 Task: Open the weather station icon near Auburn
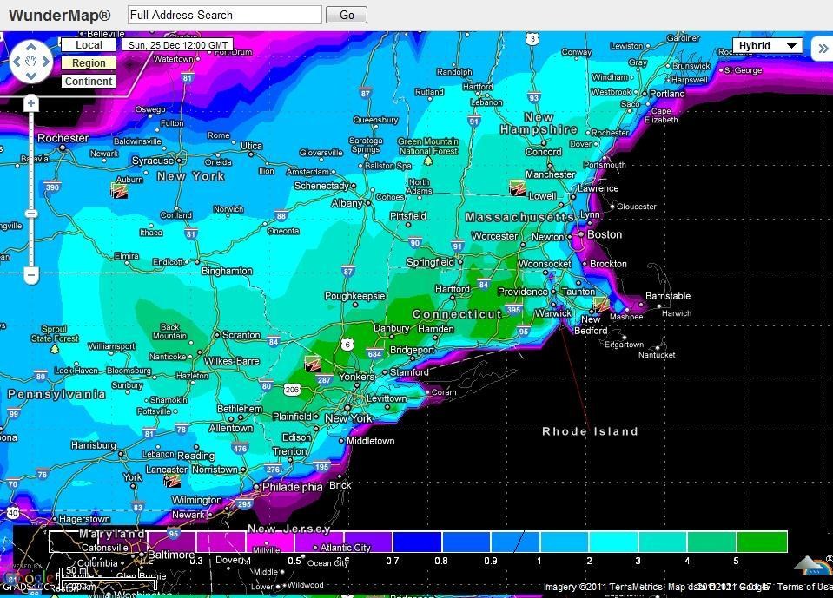119,190
